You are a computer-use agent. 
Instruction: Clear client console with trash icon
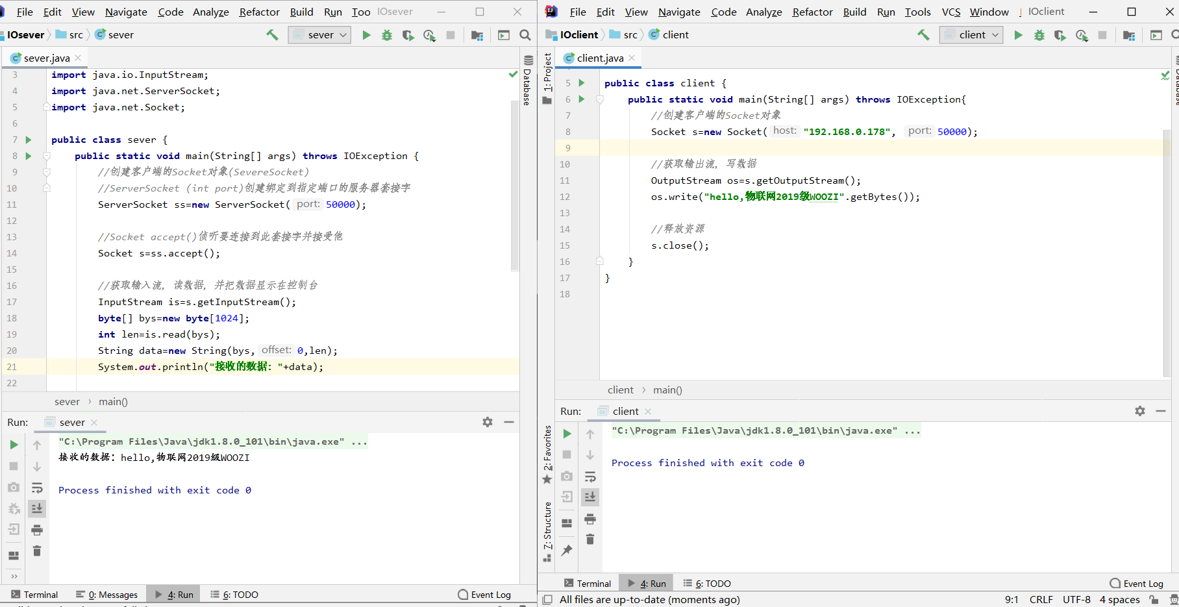pos(590,539)
